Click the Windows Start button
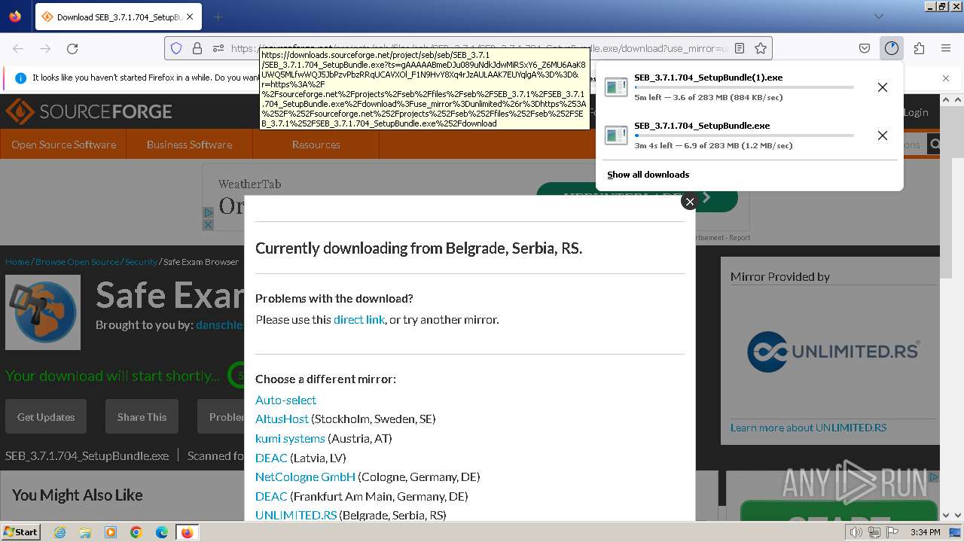 pyautogui.click(x=20, y=531)
